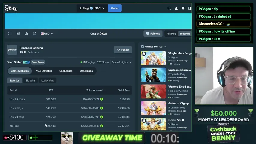Enable theatre mode icon
This screenshot has height=144, width=256.
coord(18,34)
